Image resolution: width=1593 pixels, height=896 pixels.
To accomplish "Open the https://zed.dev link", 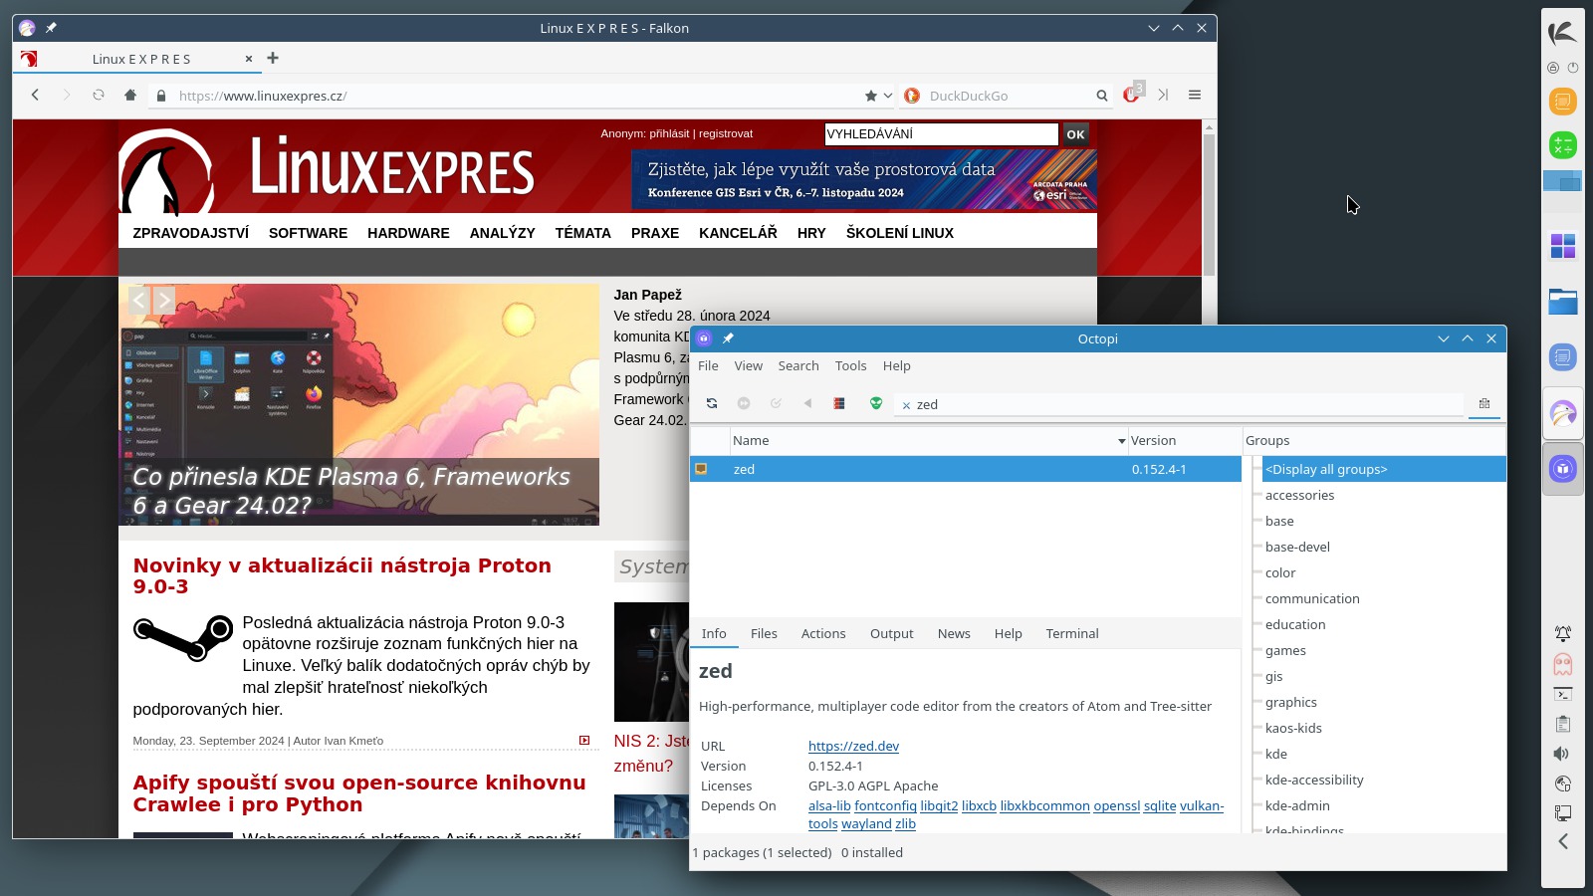I will coord(853,746).
